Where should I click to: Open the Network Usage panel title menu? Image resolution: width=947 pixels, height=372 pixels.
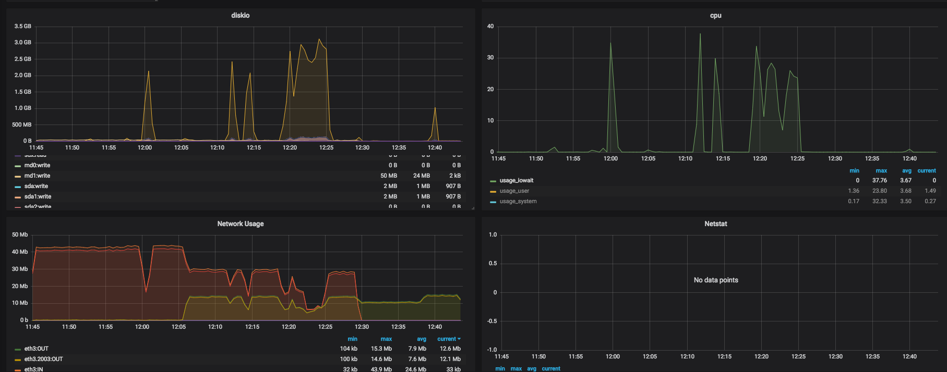coord(240,224)
